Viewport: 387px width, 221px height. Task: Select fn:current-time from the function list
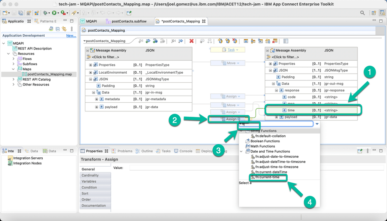tap(268, 177)
